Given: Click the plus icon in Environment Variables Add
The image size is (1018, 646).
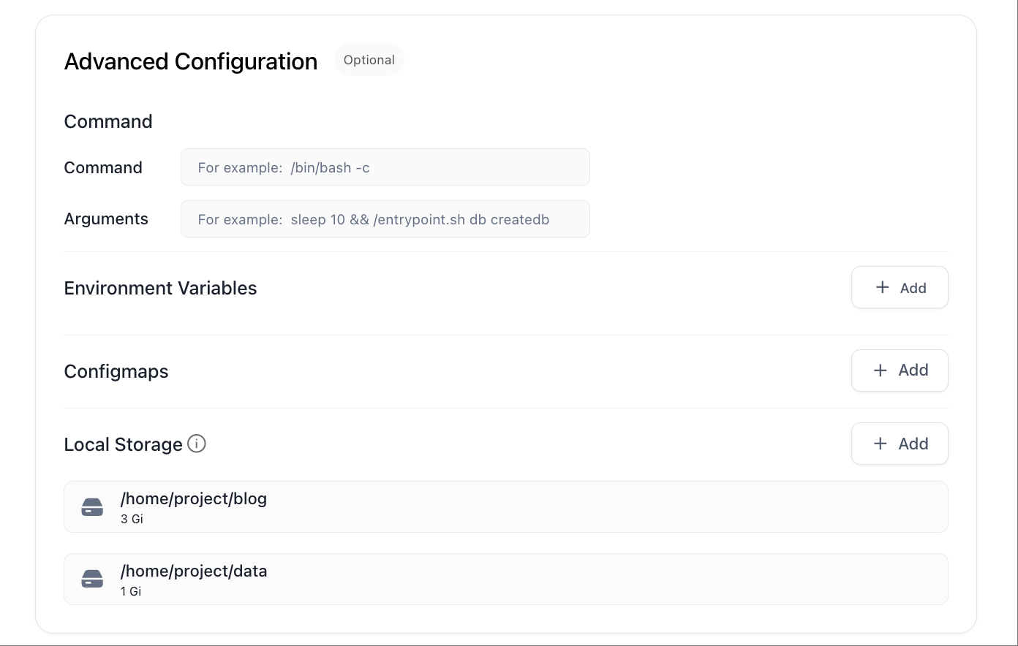Looking at the screenshot, I should [x=883, y=287].
